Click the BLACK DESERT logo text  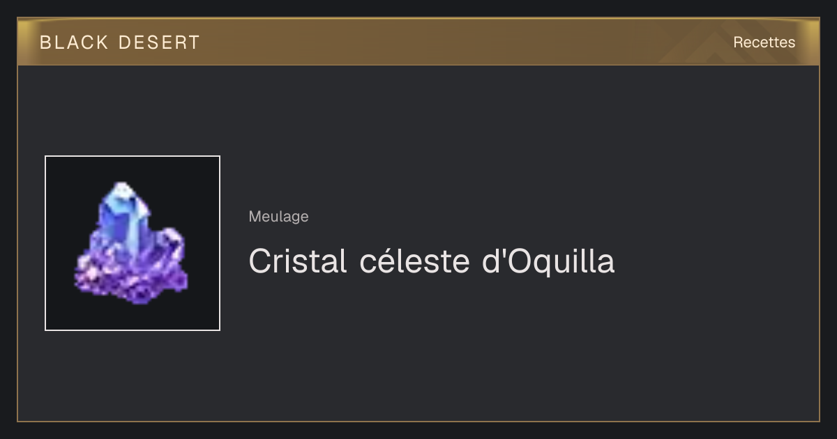[120, 43]
